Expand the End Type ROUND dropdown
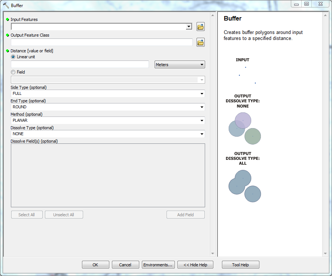 coord(202,107)
